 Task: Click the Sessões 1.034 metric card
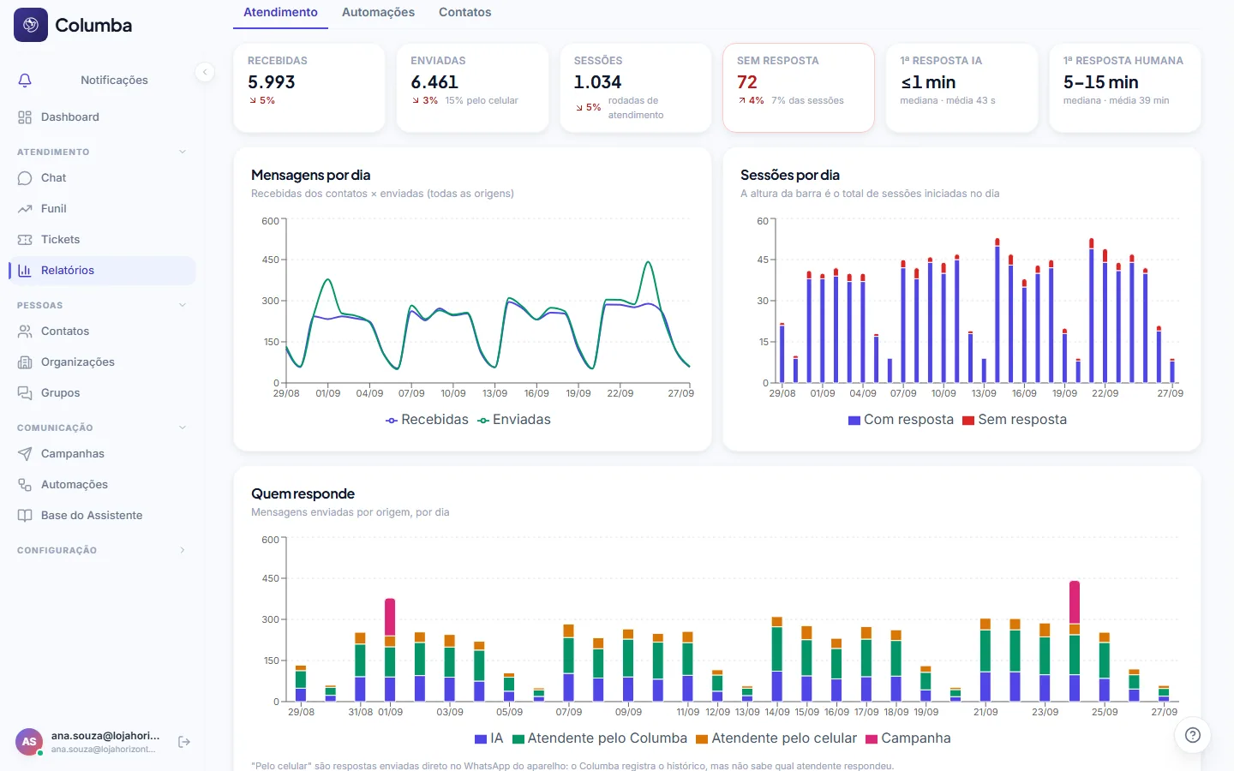point(636,88)
